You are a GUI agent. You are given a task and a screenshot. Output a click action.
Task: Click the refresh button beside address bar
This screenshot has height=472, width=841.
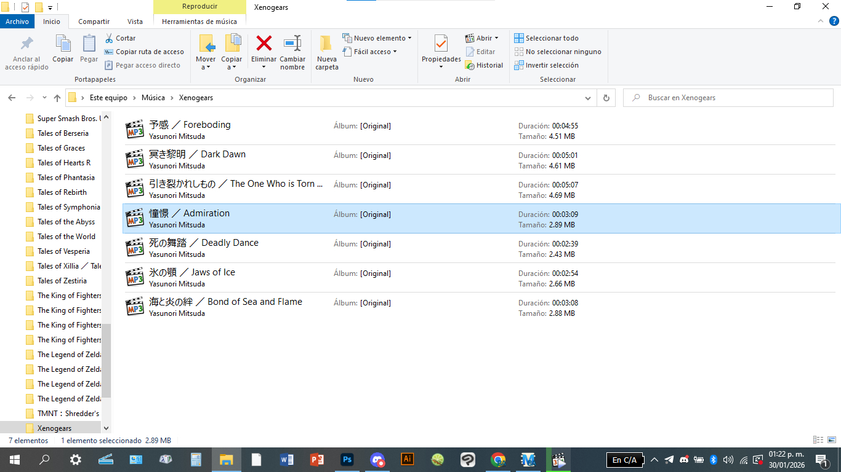point(606,98)
